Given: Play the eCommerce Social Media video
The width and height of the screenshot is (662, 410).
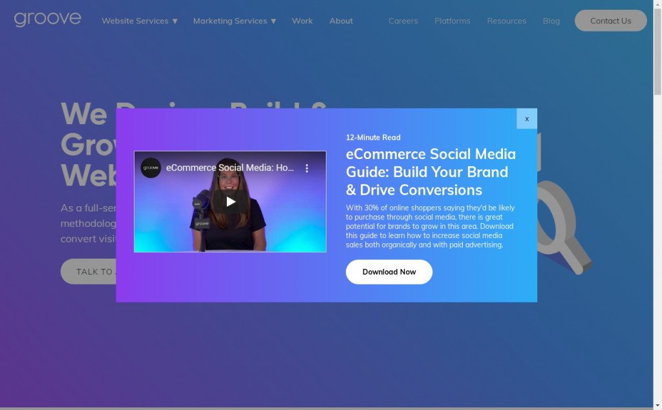Looking at the screenshot, I should pyautogui.click(x=230, y=202).
